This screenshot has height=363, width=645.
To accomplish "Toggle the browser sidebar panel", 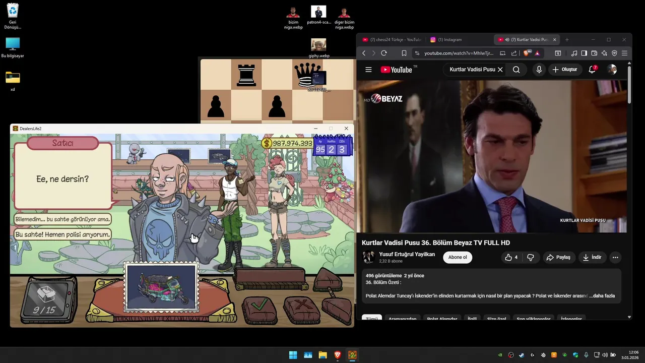I will coord(584,53).
